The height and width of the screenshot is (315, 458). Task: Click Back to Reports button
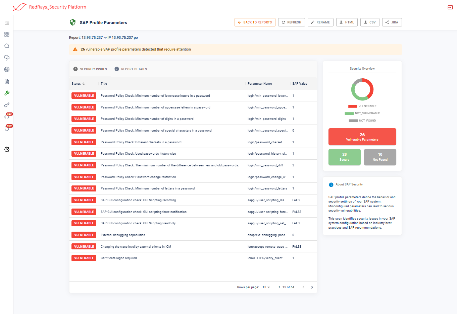pyautogui.click(x=255, y=22)
